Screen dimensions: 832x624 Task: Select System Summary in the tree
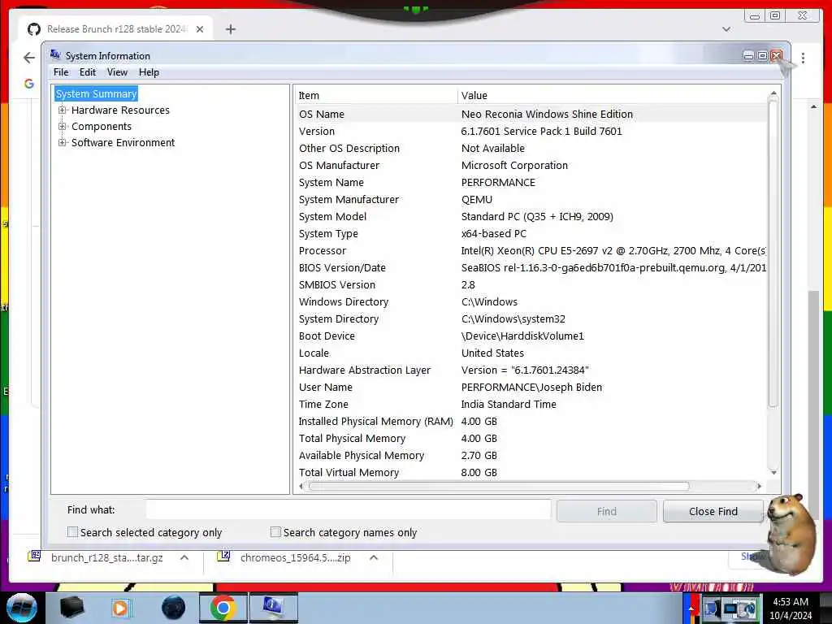96,94
